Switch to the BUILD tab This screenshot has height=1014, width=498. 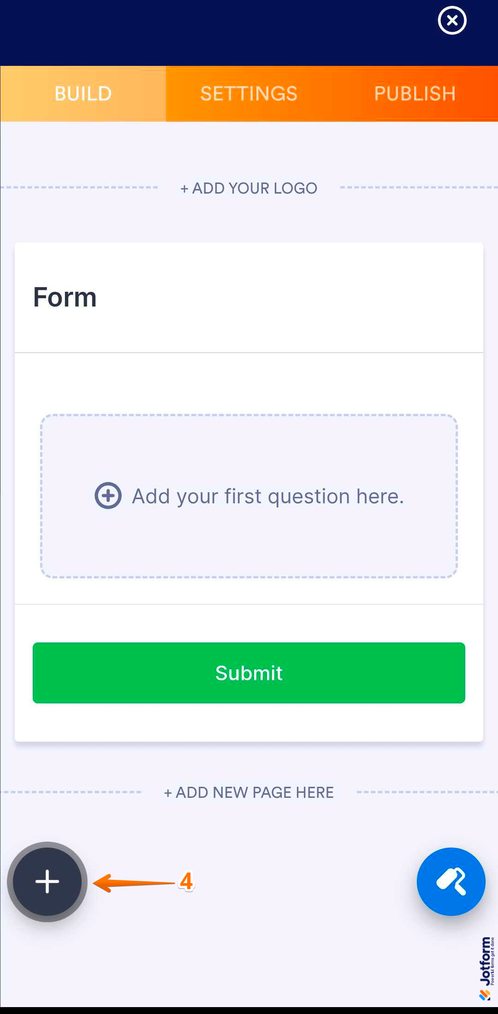[83, 94]
